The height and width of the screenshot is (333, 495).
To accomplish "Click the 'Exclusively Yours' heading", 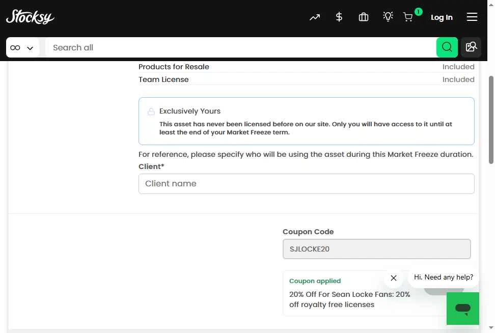I will (x=190, y=111).
